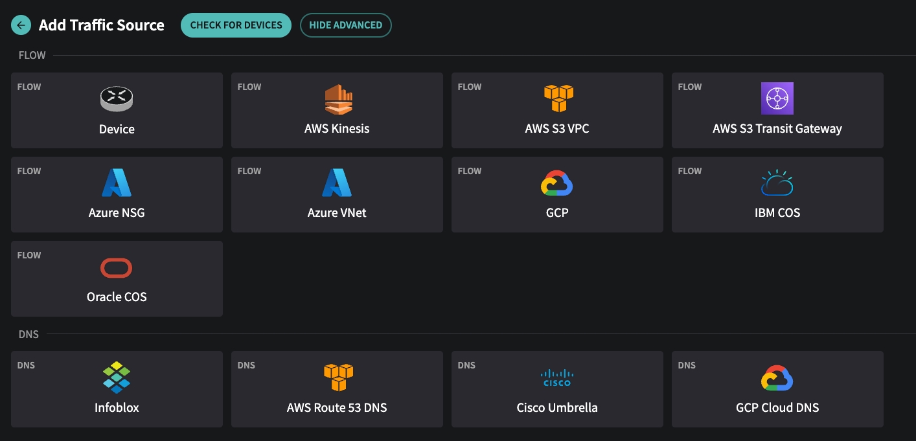The height and width of the screenshot is (441, 916).
Task: Select the AWS S3 VPC traffic source
Action: click(557, 110)
